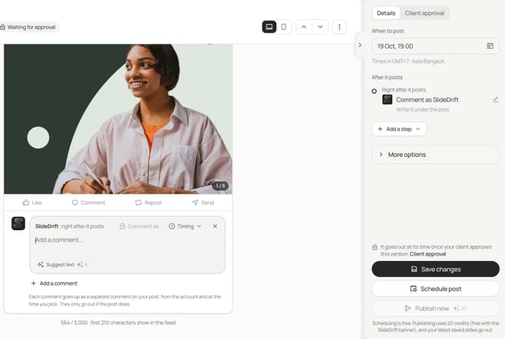Click the SlideDrift avatar beside comment box

(x=18, y=223)
